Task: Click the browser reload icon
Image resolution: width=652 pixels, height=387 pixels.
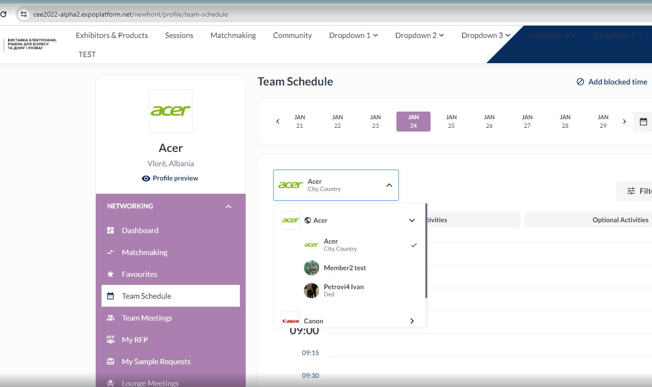Action: click(4, 14)
